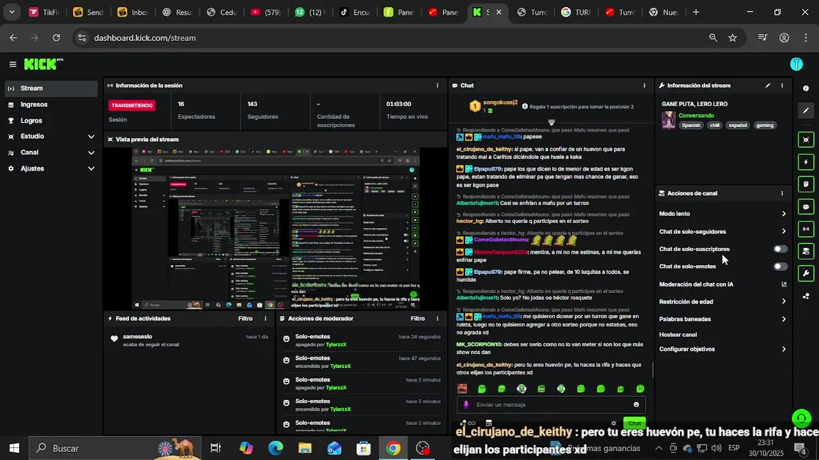Click the green support headset bubble
The width and height of the screenshot is (819, 460).
[x=801, y=418]
